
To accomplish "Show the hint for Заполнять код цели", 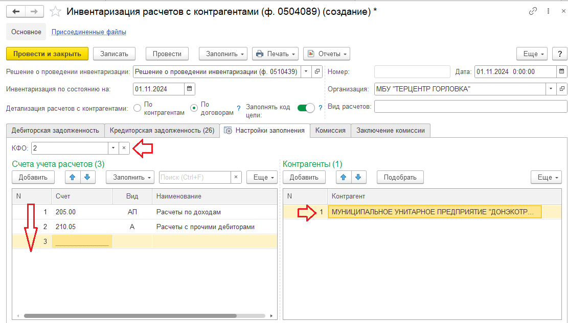I will coord(320,108).
